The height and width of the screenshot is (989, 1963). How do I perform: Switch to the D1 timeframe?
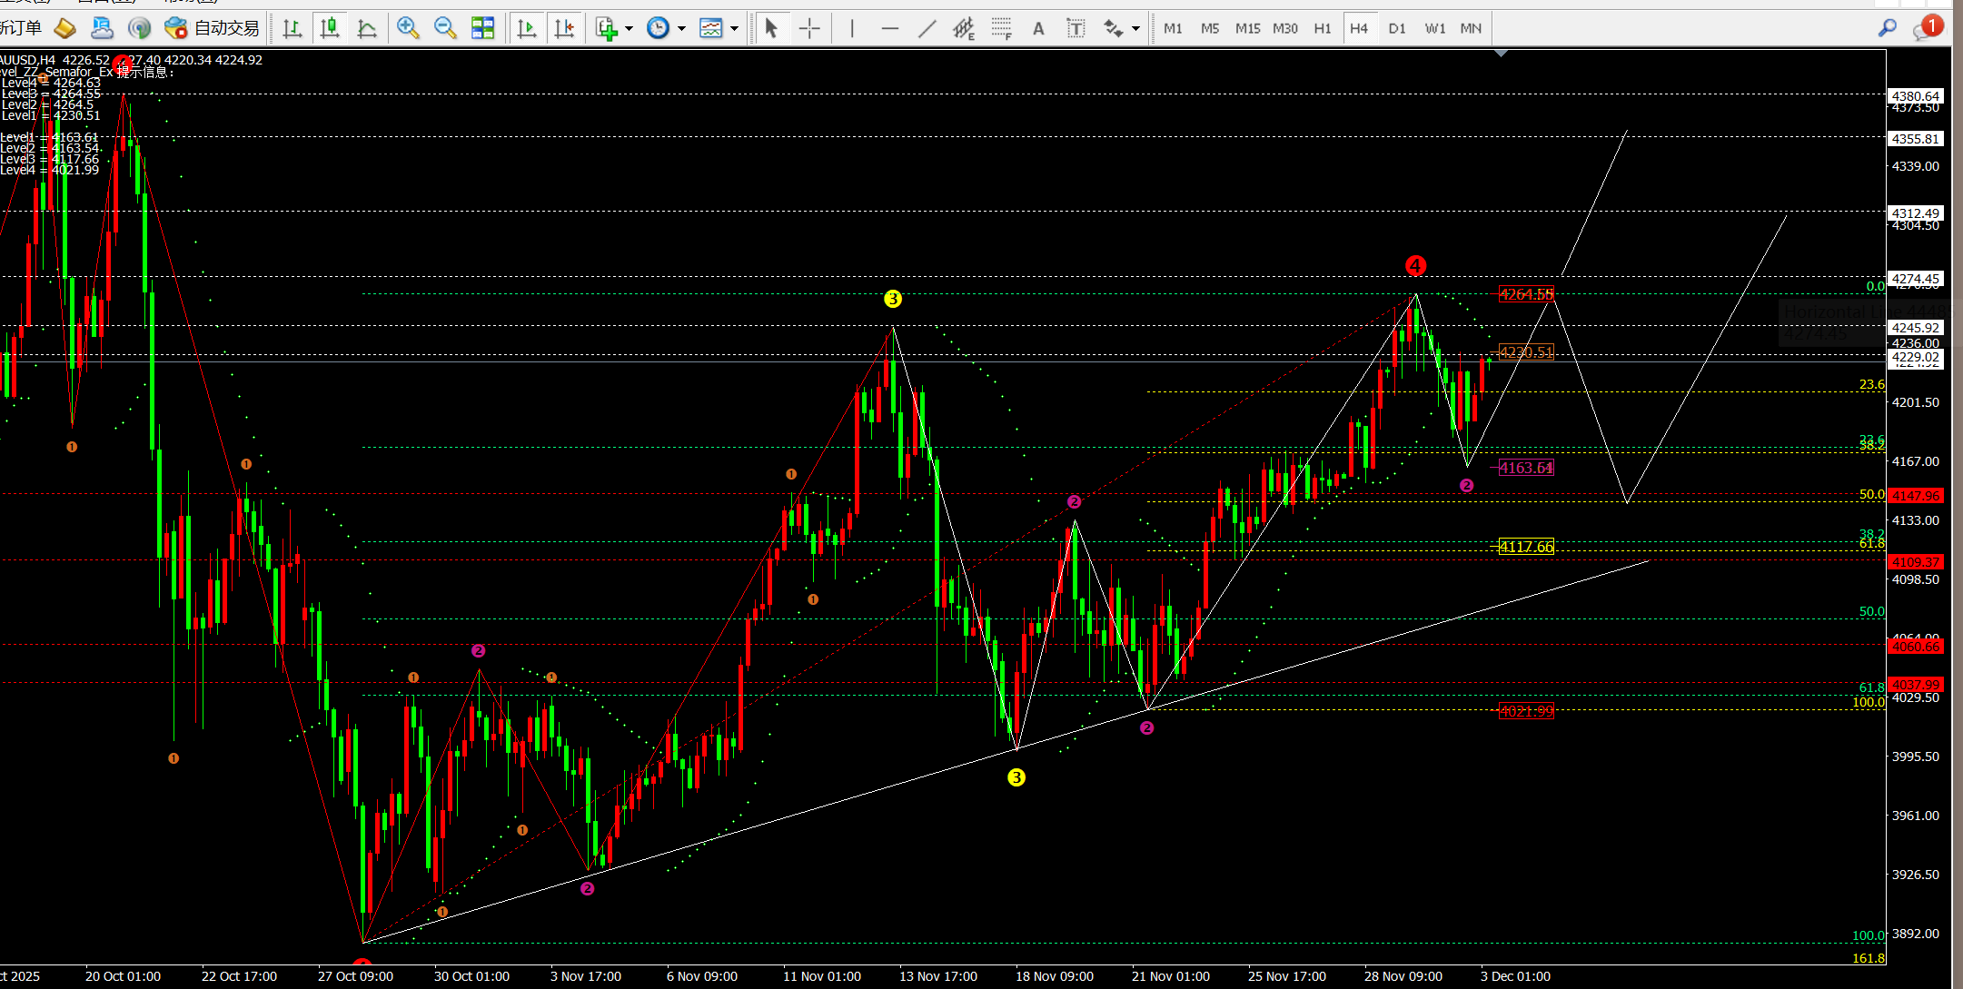pos(1396,28)
